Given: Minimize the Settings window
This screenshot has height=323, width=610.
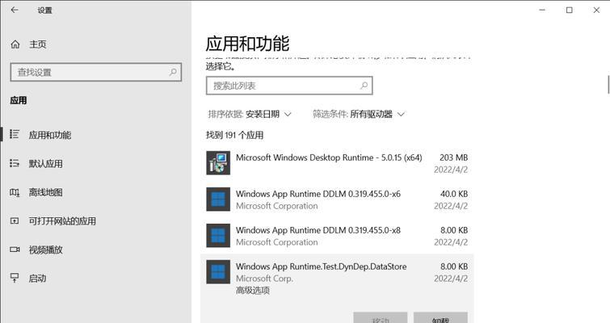Looking at the screenshot, I should 542,10.
